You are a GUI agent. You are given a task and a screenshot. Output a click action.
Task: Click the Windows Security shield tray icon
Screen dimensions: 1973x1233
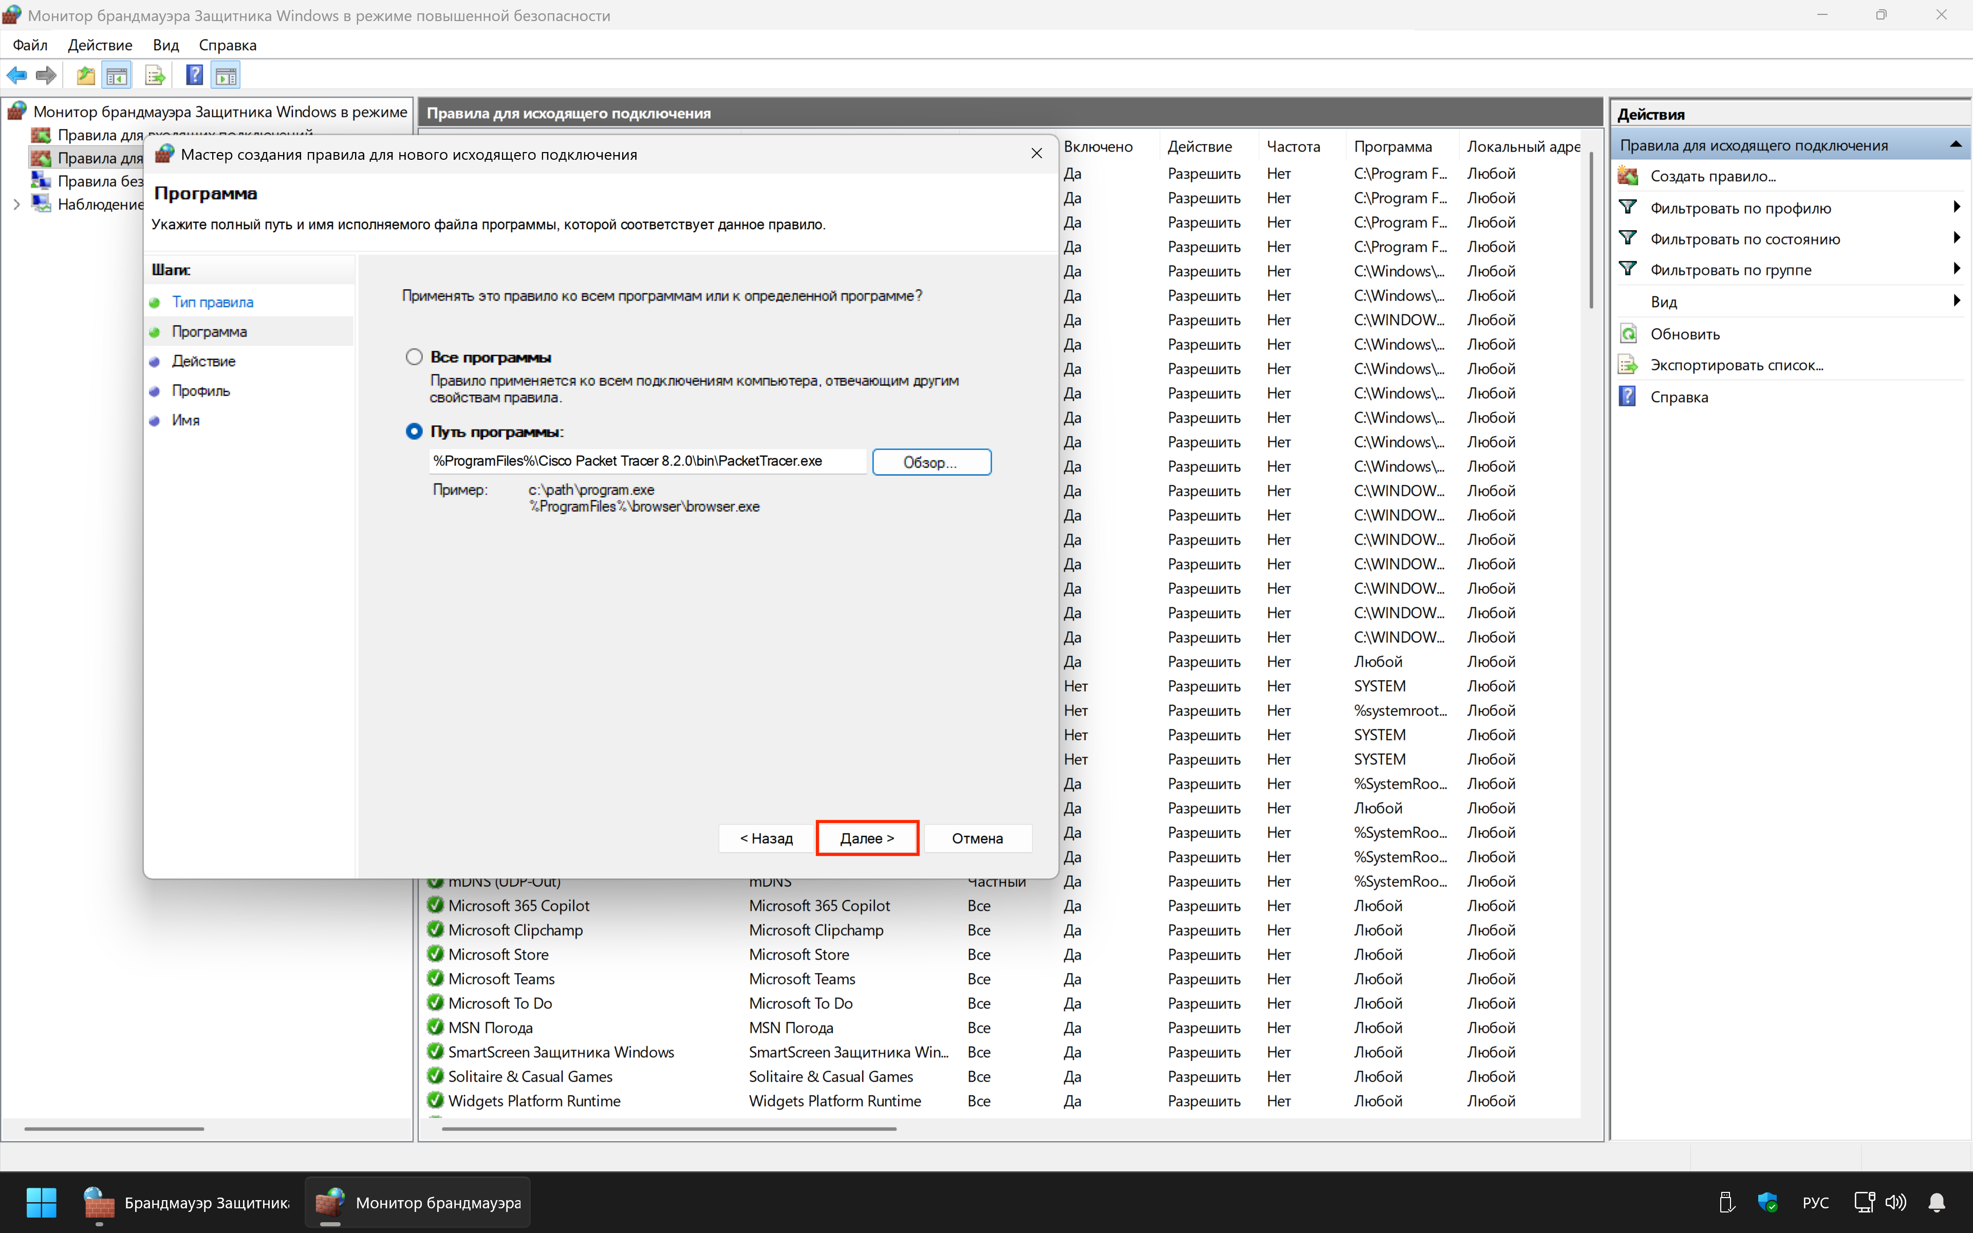click(1767, 1202)
